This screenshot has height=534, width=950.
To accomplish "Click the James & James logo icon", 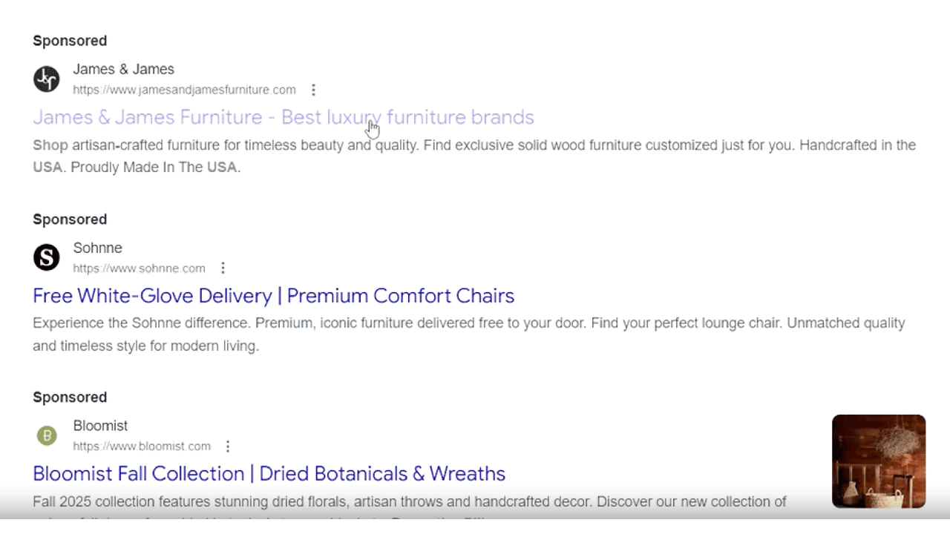I will pos(46,79).
